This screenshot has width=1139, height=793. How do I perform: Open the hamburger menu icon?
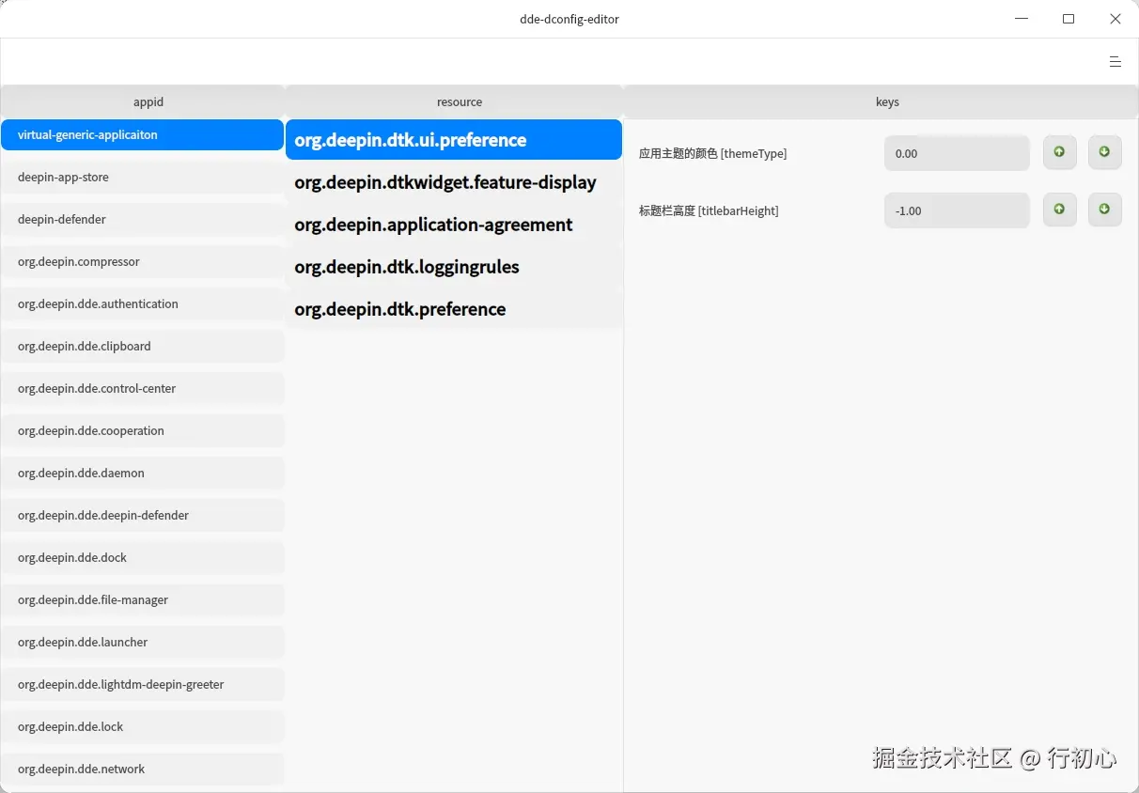(1115, 62)
